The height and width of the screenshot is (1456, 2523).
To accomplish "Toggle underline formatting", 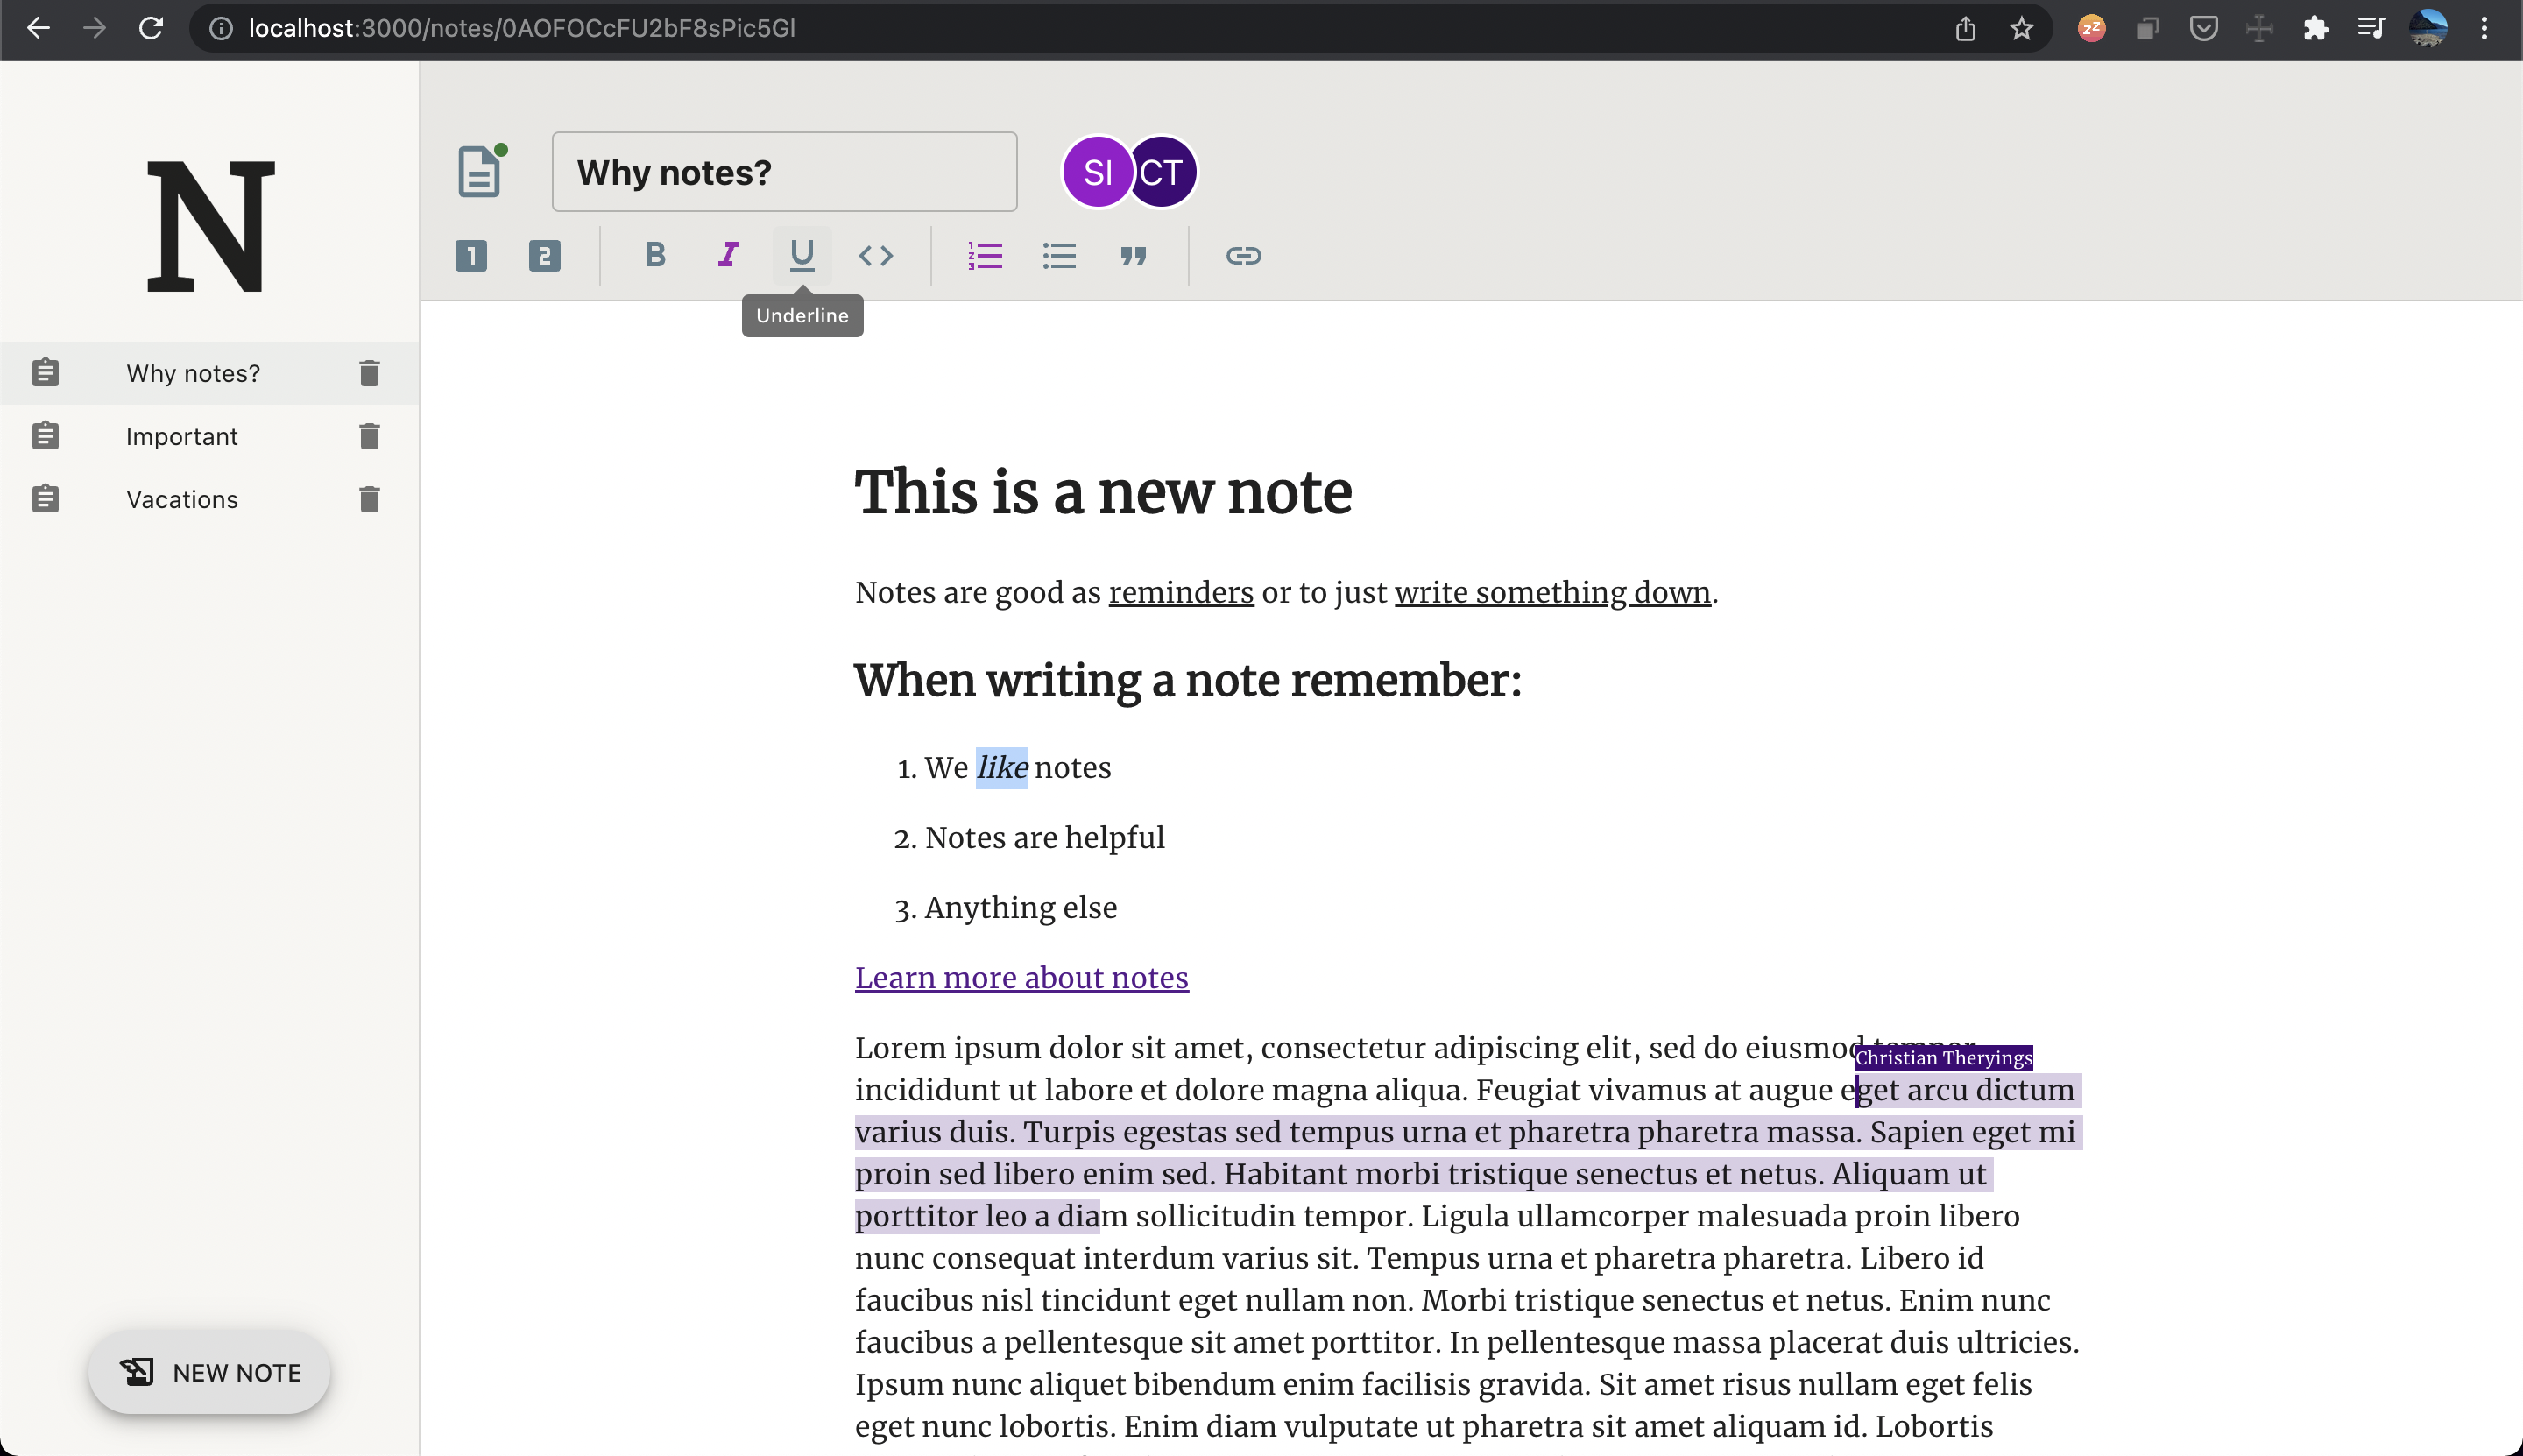I will (801, 256).
